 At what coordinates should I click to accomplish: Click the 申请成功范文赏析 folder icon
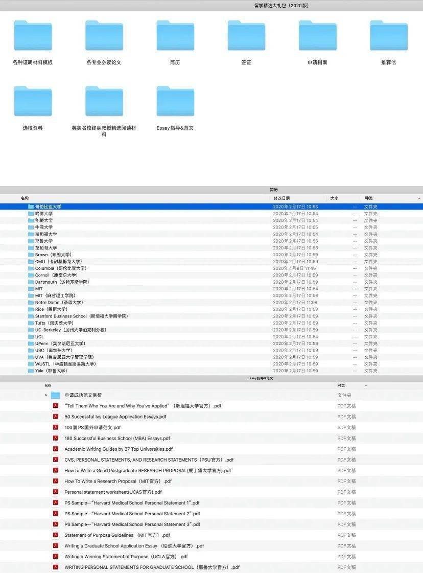pos(56,395)
